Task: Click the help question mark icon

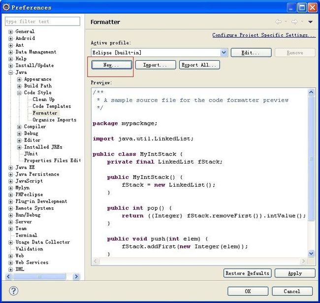Action: 14,291
